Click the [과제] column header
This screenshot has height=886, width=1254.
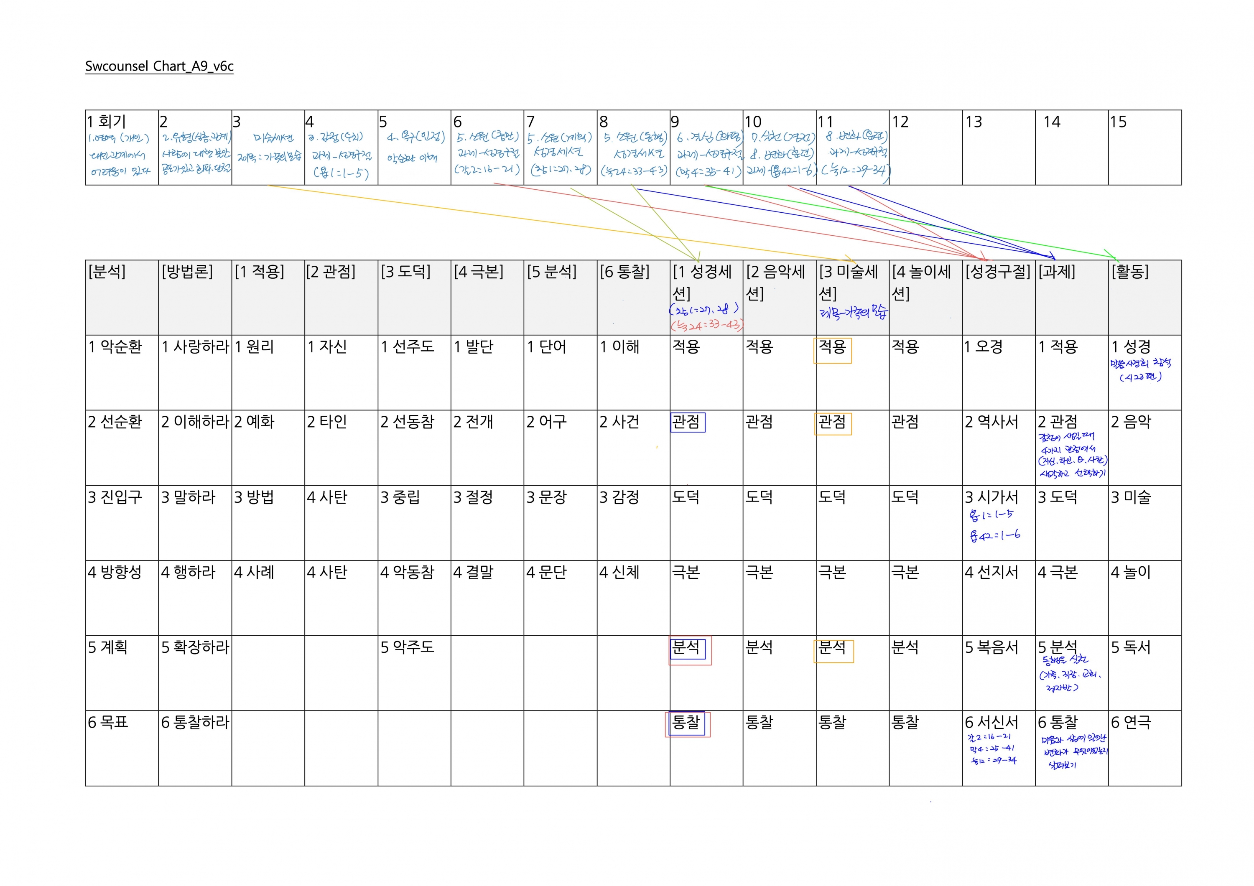click(x=1056, y=272)
